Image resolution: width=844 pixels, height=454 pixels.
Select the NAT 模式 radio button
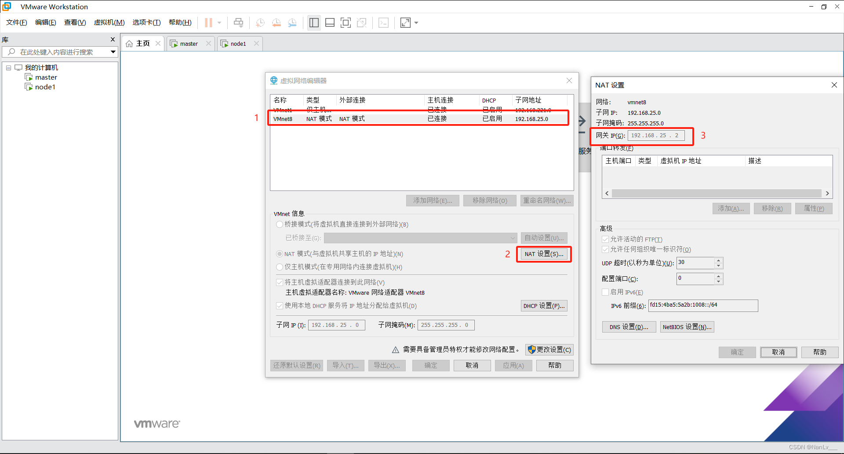point(279,254)
